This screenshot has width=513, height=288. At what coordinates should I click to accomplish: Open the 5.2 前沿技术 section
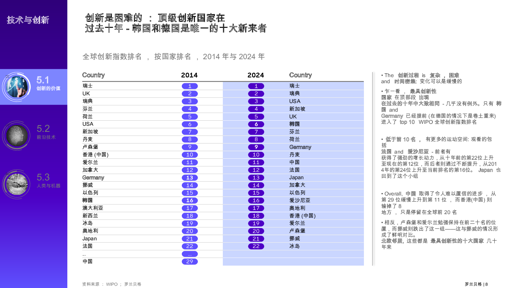[46, 132]
